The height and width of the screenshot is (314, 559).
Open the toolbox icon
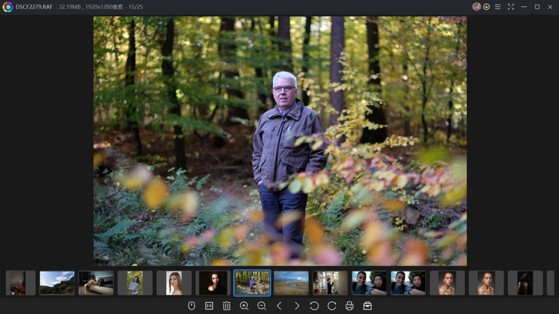tap(367, 306)
